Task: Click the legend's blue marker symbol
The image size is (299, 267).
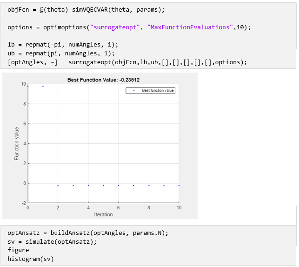Action: point(135,90)
